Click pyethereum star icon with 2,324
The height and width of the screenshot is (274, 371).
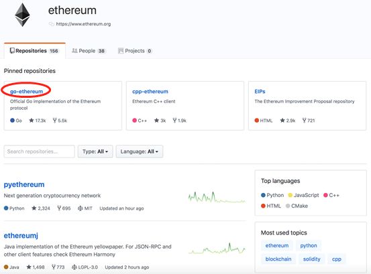pos(34,208)
